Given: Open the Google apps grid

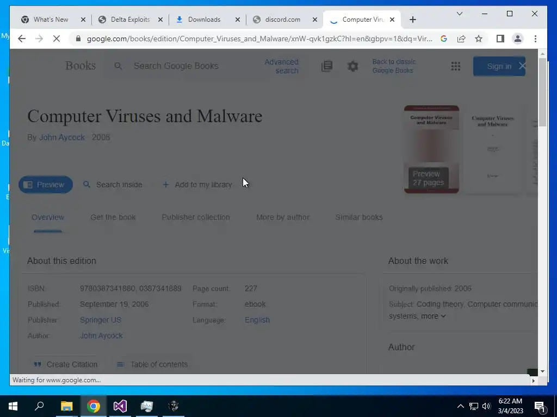Looking at the screenshot, I should pyautogui.click(x=455, y=66).
